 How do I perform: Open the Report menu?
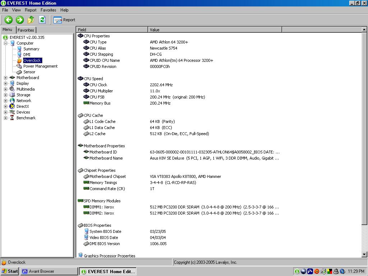pyautogui.click(x=31, y=10)
